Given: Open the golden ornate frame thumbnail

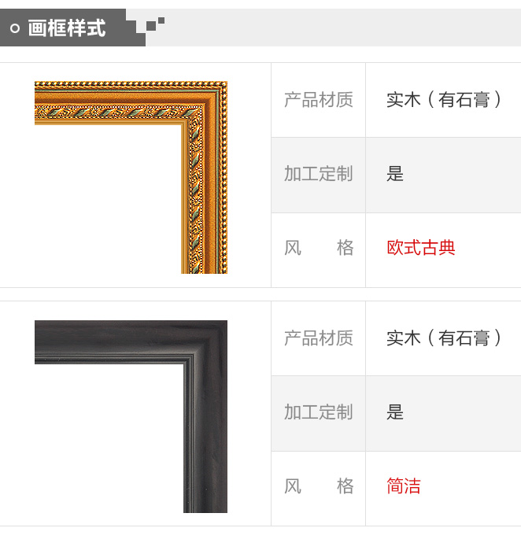Looking at the screenshot, I should [x=131, y=177].
